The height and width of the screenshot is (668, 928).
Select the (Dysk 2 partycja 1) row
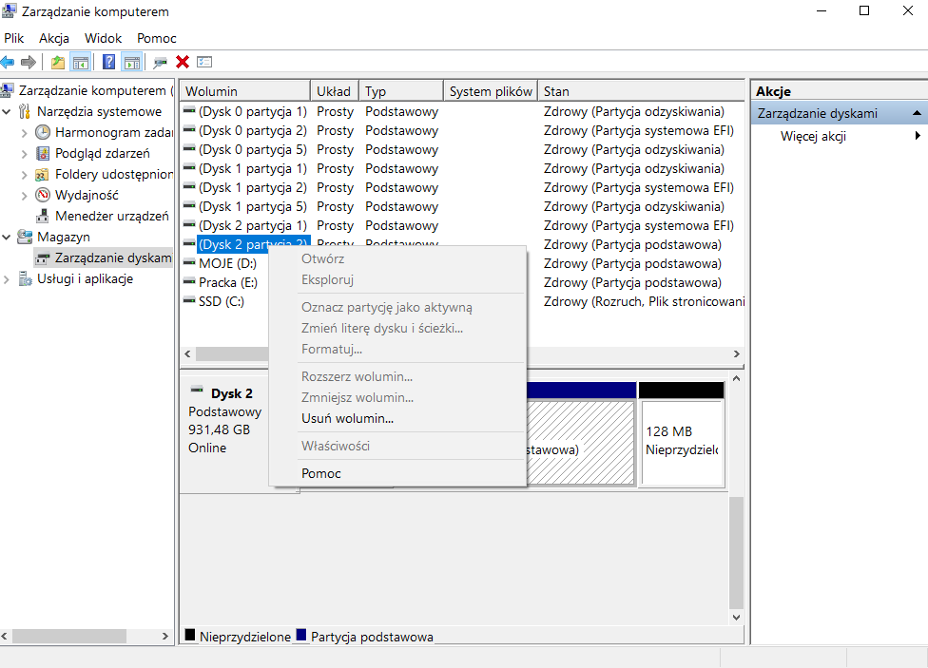click(x=462, y=225)
